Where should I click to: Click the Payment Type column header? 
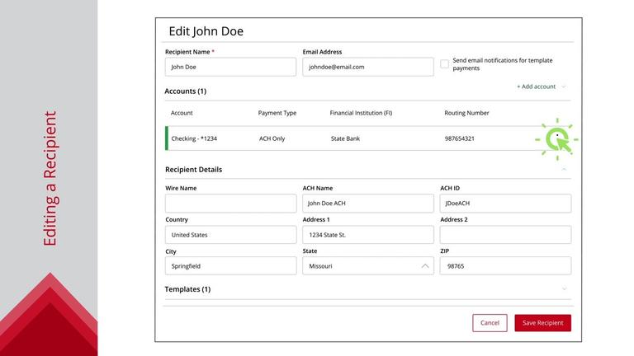tap(277, 113)
